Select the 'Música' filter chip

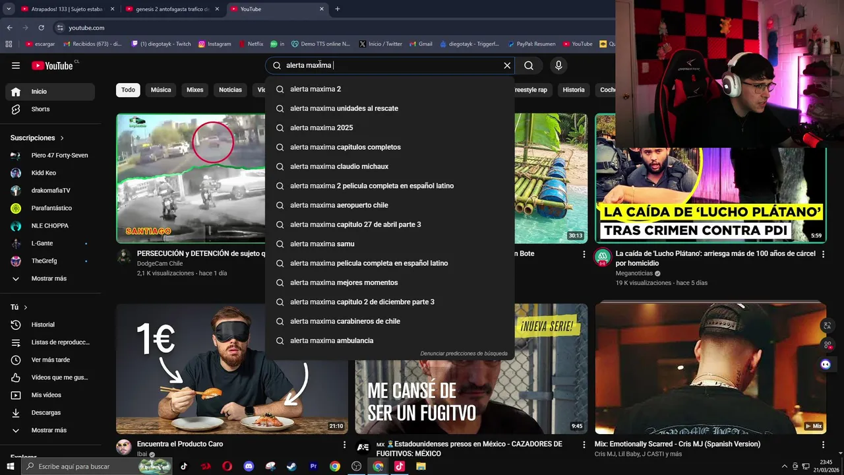pos(161,90)
